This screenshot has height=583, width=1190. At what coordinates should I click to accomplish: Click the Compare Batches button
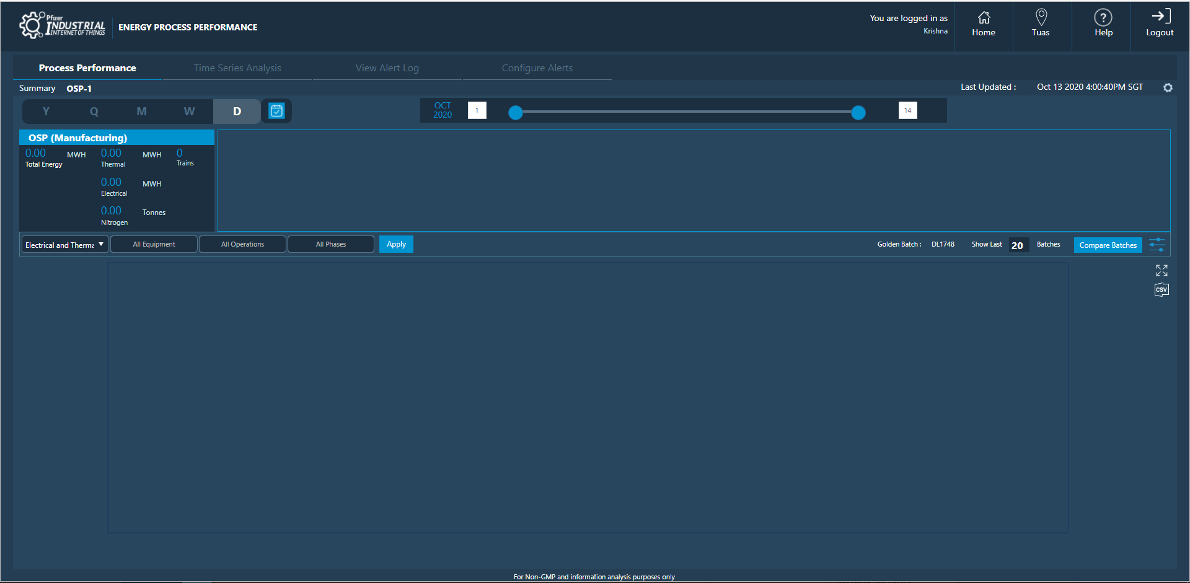point(1108,245)
